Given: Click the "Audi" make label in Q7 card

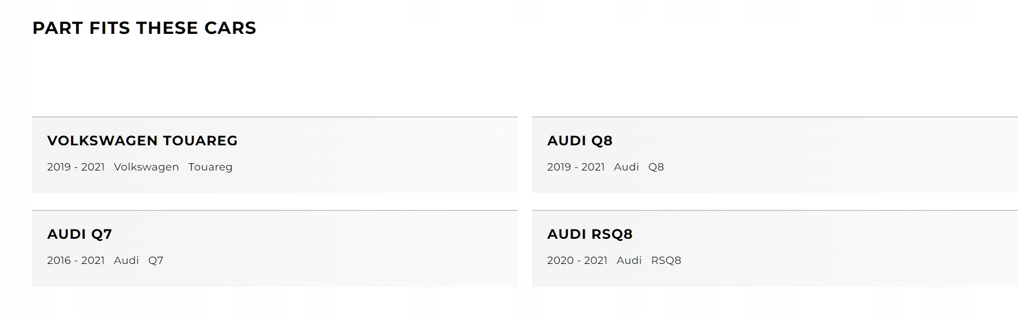Looking at the screenshot, I should [126, 261].
